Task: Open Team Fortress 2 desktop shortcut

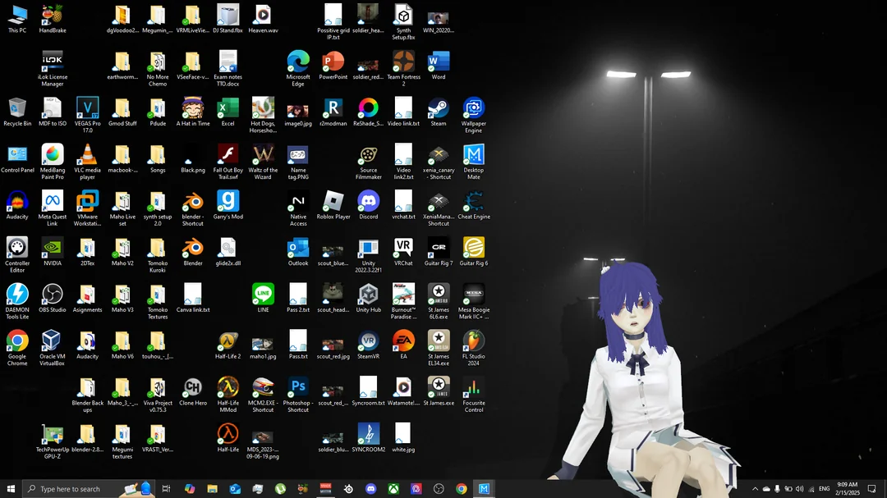Action: point(403,68)
